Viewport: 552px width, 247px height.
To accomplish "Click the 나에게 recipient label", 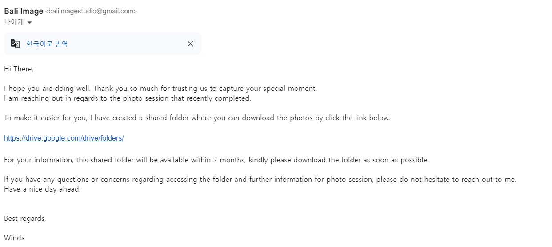I will (14, 22).
